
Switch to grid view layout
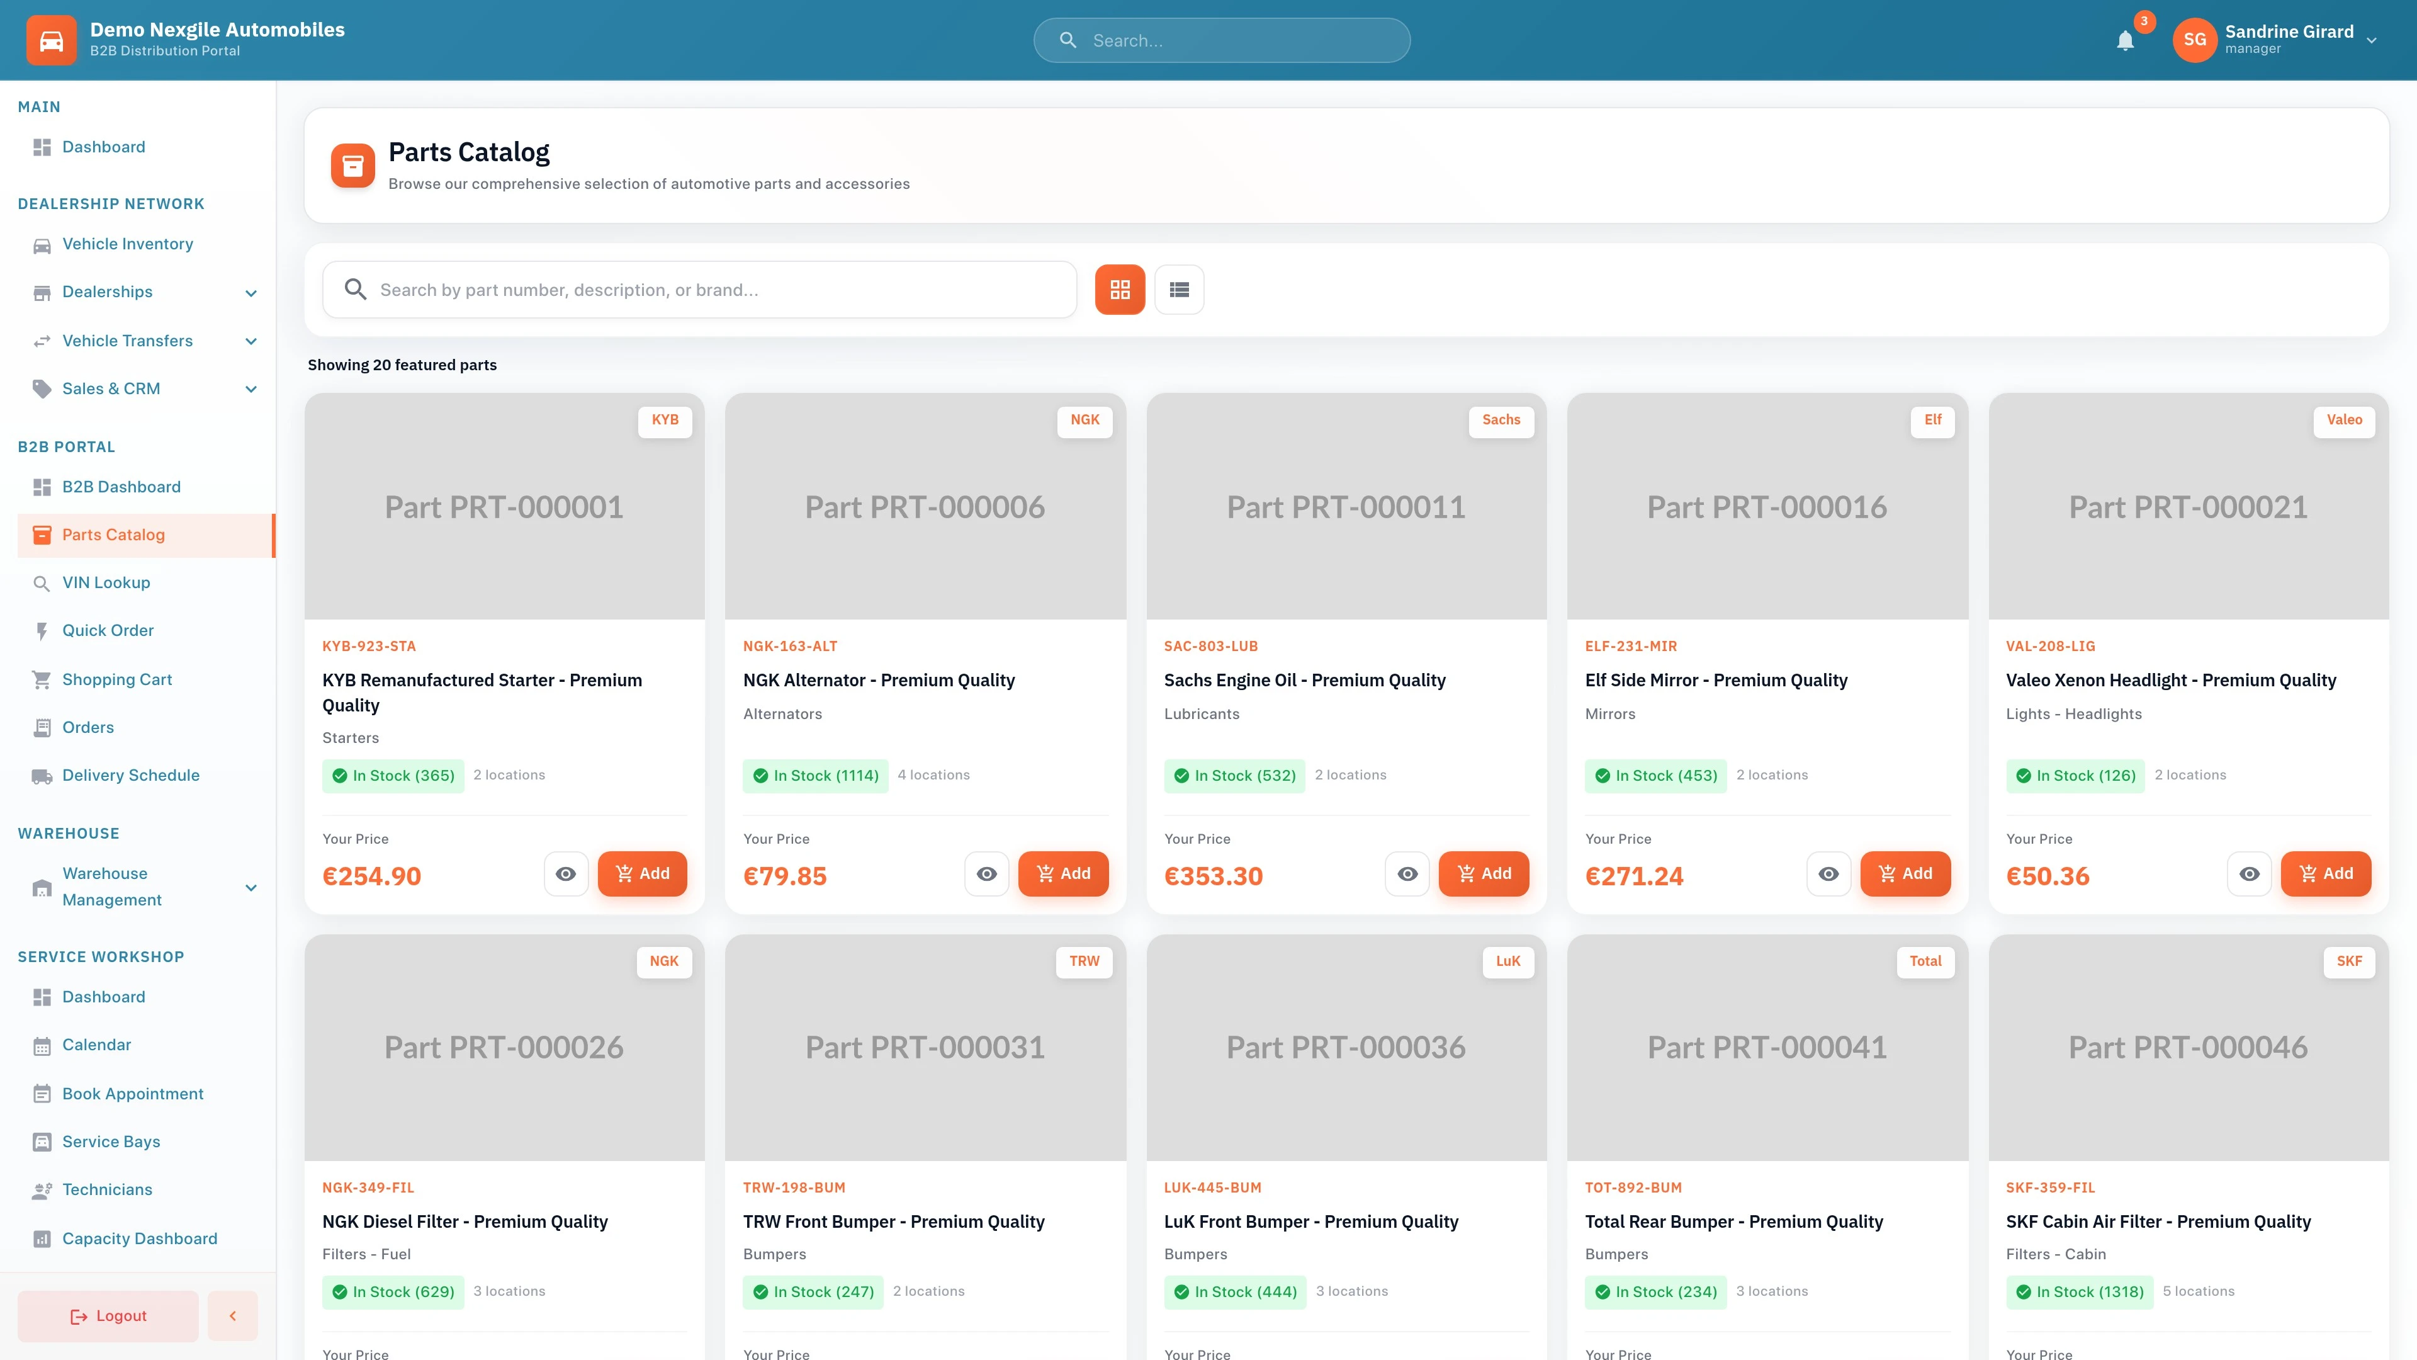[x=1119, y=290]
